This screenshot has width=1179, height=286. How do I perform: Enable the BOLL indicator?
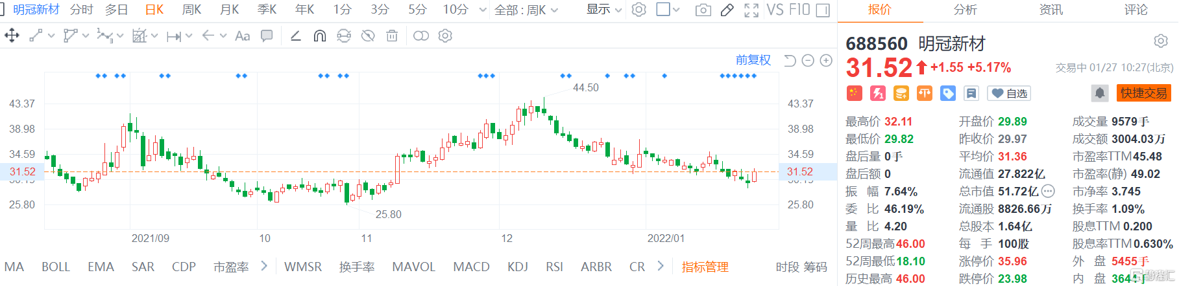click(x=56, y=267)
